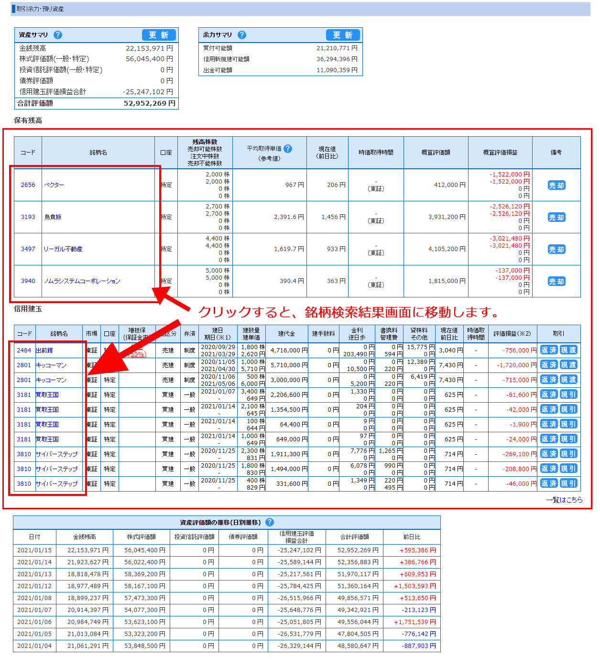
Task: Open code 3810 link in 331,600円 row
Action: [24, 484]
